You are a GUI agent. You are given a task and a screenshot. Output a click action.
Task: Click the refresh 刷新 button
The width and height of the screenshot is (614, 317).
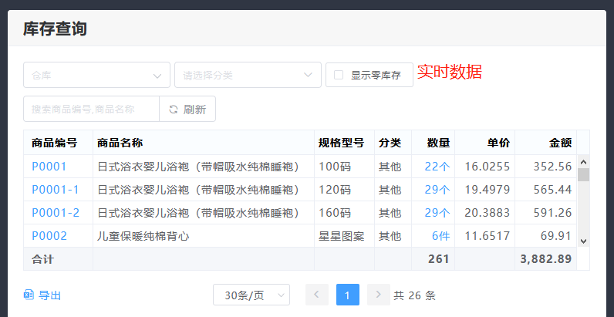tap(187, 110)
